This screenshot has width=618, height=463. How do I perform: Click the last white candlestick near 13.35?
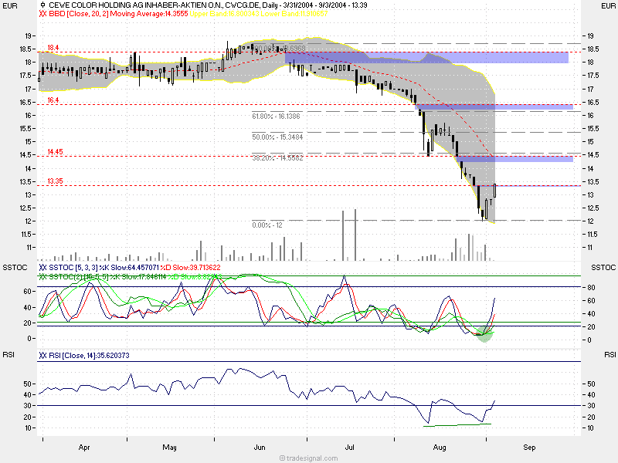click(x=494, y=191)
